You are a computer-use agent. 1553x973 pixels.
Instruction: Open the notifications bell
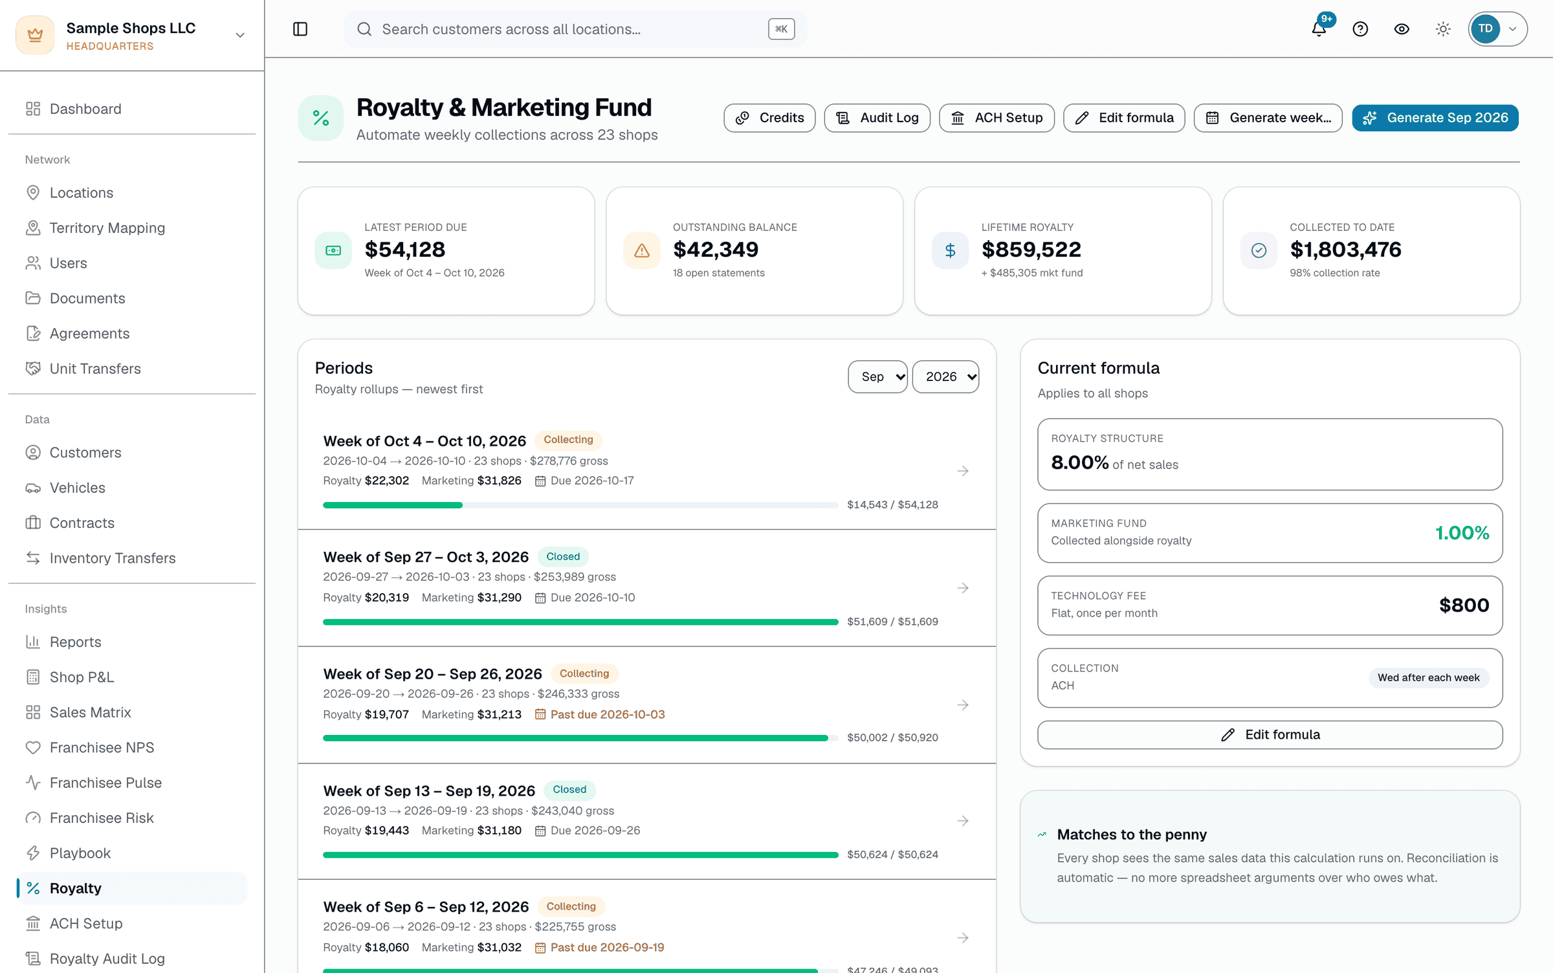[x=1319, y=29]
